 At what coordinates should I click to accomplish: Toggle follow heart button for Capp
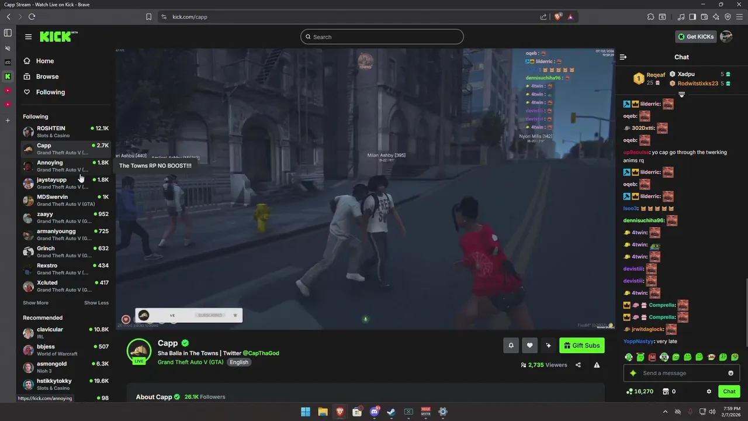529,346
